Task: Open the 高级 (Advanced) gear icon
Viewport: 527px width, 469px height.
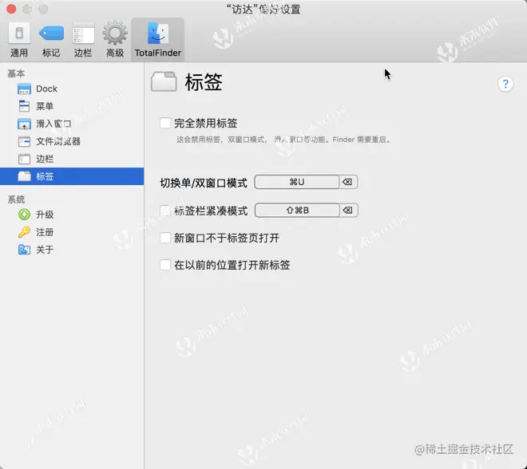Action: (115, 33)
